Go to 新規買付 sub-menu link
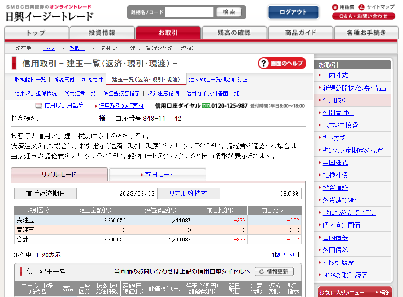Image resolution: width=403 pixels, height=297 pixels. point(64,80)
